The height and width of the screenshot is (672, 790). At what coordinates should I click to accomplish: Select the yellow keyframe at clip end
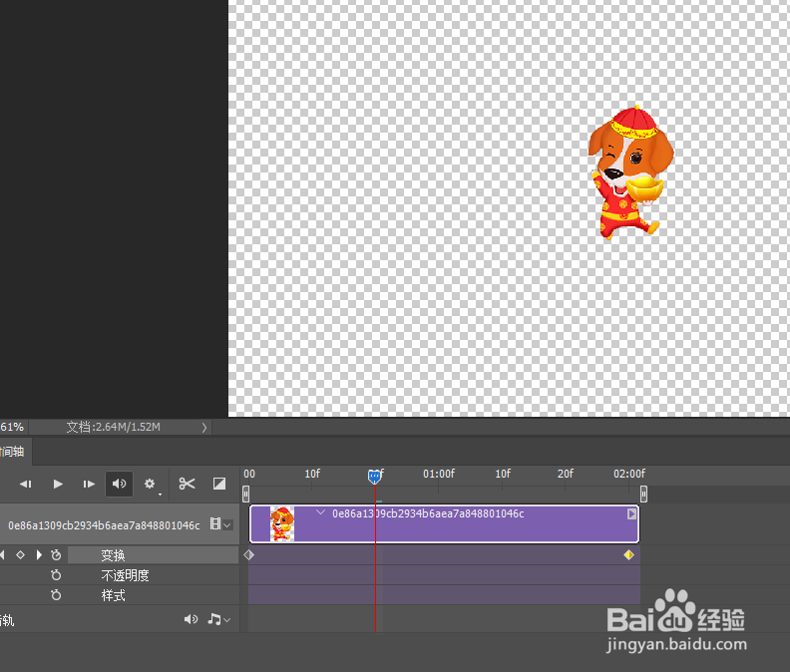628,555
